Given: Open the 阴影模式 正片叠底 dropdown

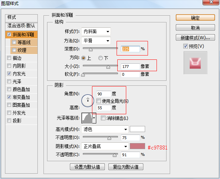Looking at the screenshot, I should (x=105, y=146).
